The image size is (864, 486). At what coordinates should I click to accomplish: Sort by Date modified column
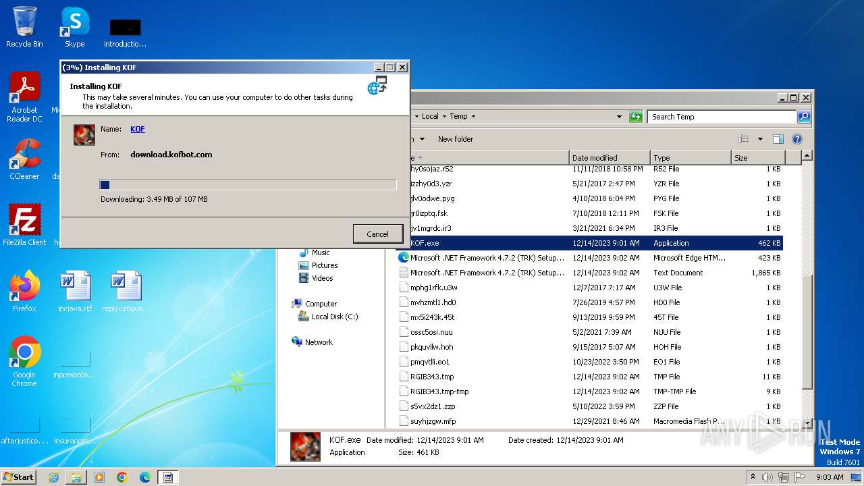tap(610, 158)
